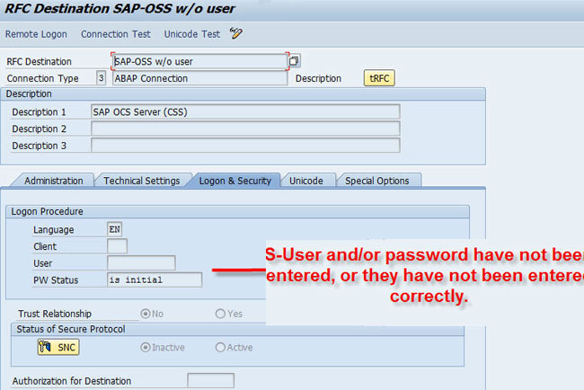Viewport: 584px width, 390px height.
Task: Click the Logon Procedure group header
Action: [x=237, y=211]
